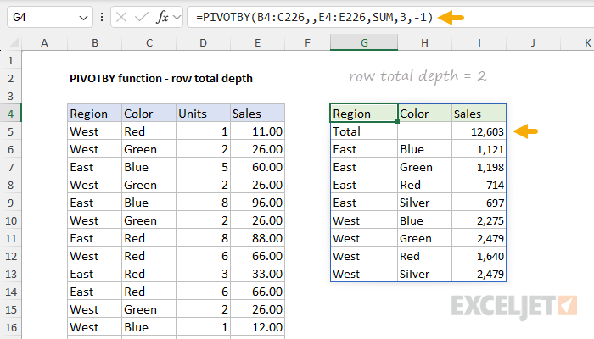The image size is (594, 339).
Task: Select the 96.00 sales cell
Action: pos(258,203)
